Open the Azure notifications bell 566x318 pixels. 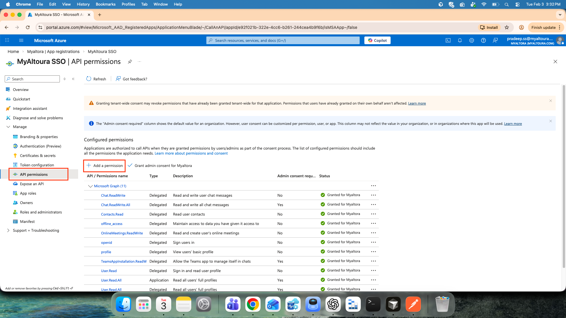click(x=460, y=40)
